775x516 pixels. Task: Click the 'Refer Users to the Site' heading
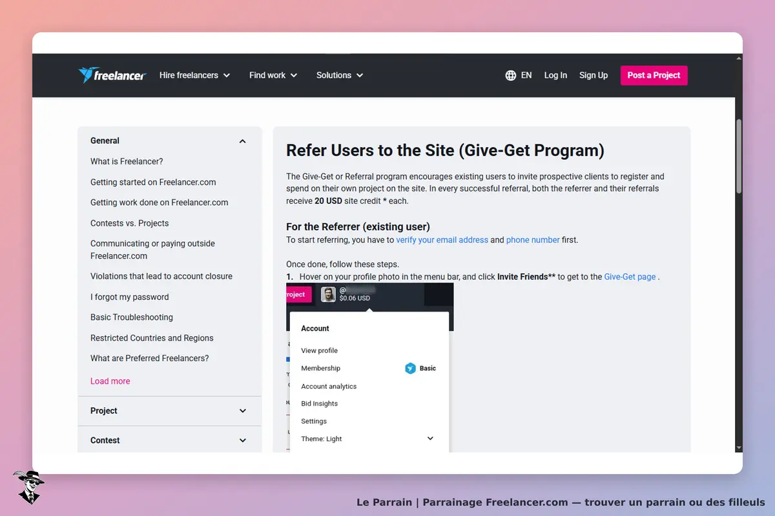(x=445, y=150)
